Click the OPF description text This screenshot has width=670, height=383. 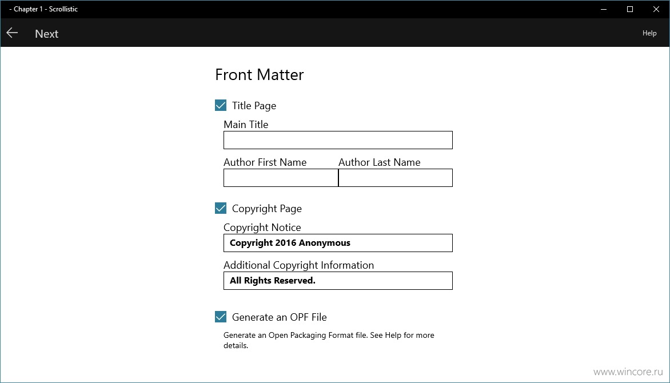coord(329,340)
